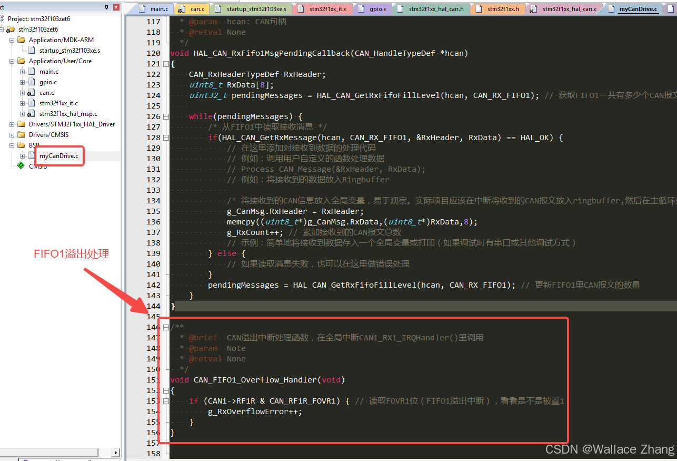The image size is (677, 461).
Task: Click the stm32f103zet6 target folder icon
Action: tap(11, 30)
